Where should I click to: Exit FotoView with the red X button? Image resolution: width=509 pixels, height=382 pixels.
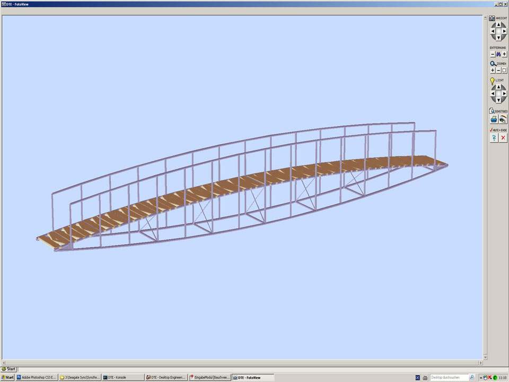tap(503, 138)
